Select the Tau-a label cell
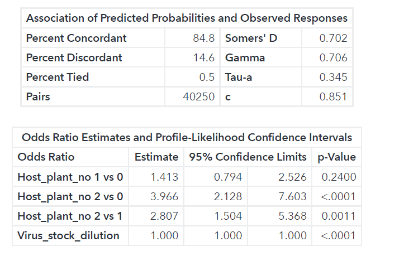Image resolution: width=404 pixels, height=261 pixels. point(239,77)
